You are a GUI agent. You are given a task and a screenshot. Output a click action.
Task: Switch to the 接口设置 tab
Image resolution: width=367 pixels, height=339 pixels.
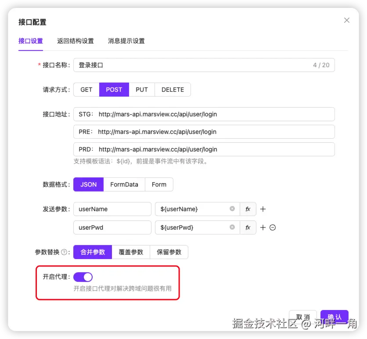[31, 41]
